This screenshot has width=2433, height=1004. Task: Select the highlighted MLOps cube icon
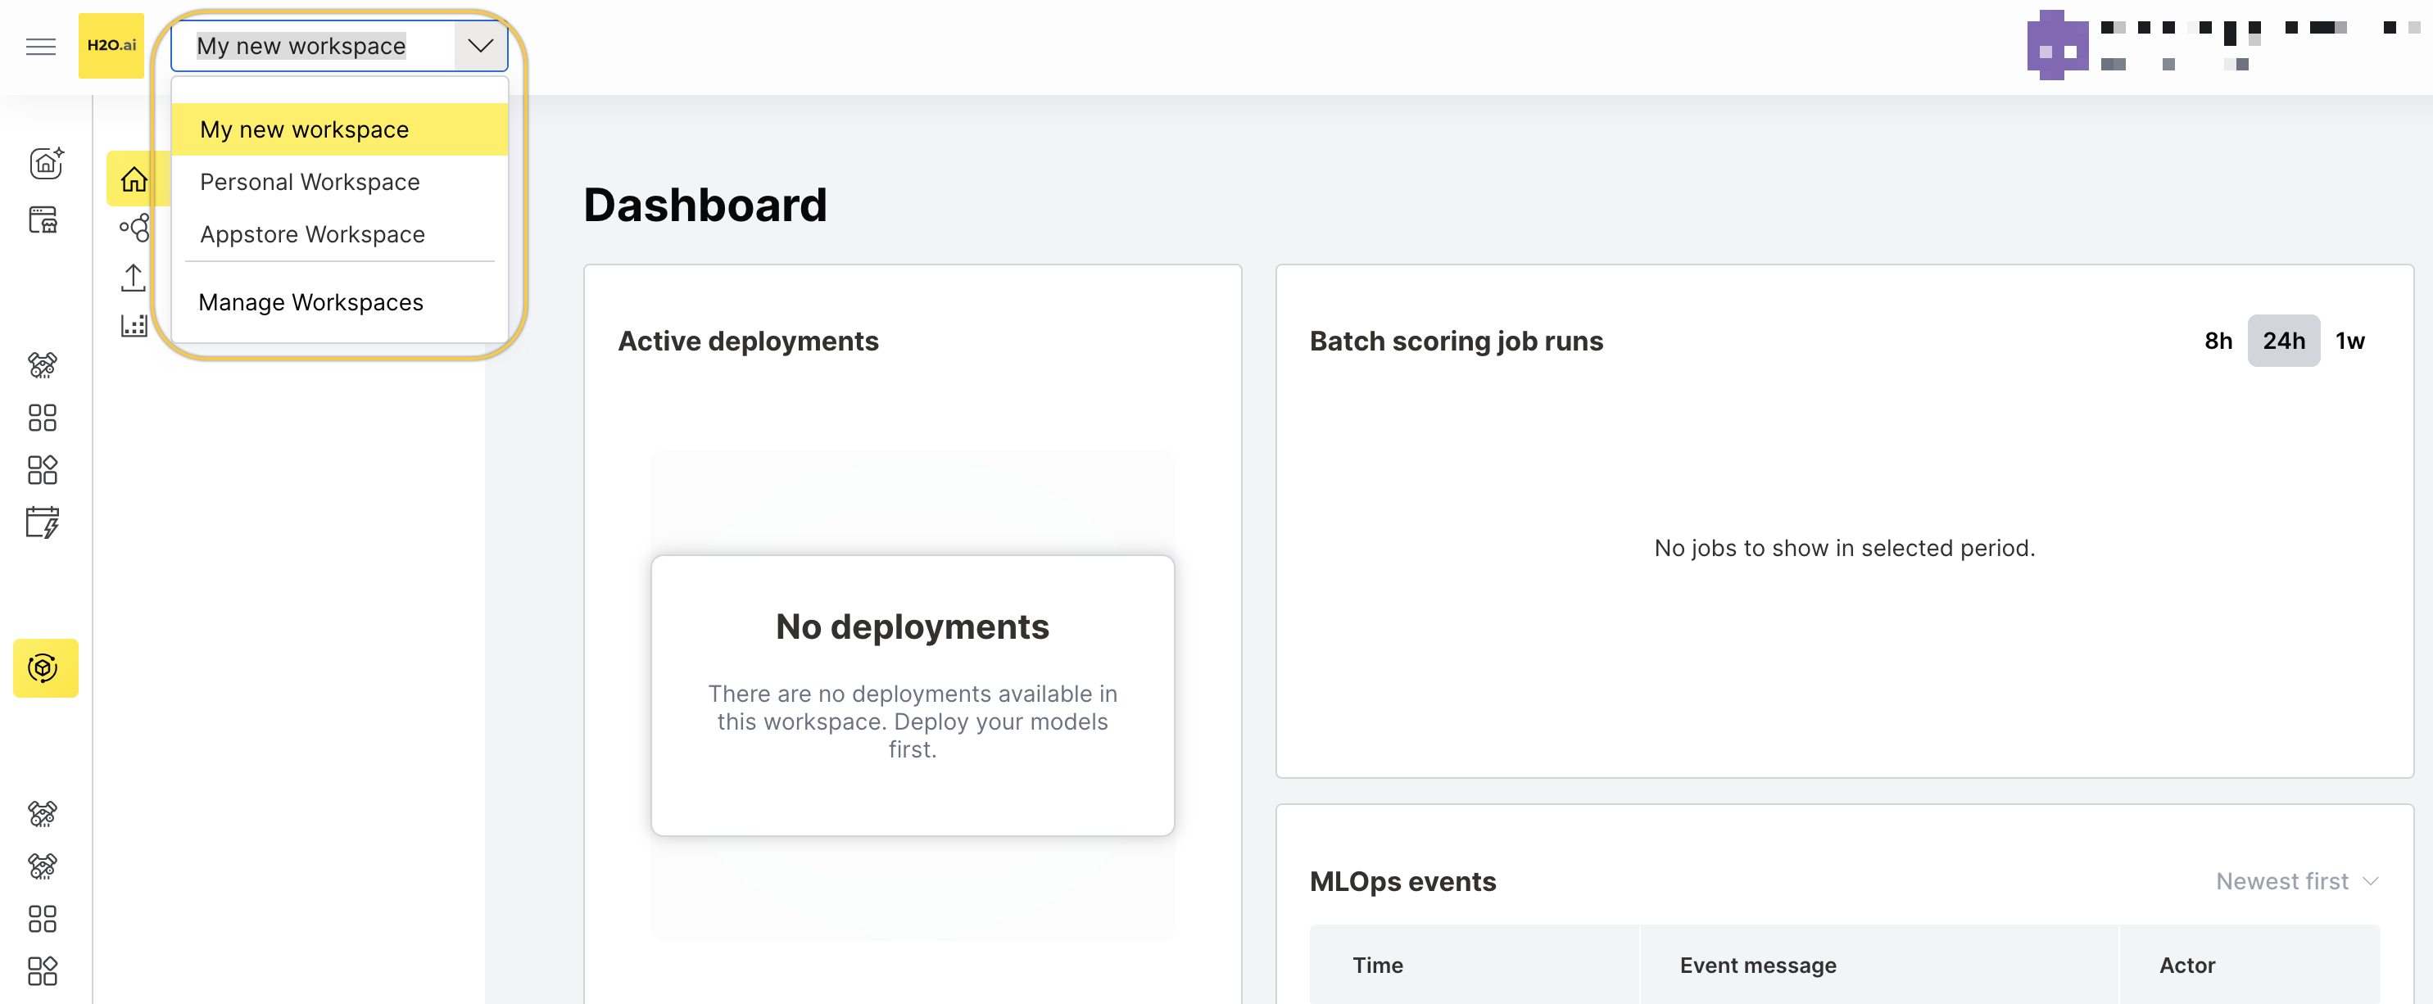click(x=45, y=667)
